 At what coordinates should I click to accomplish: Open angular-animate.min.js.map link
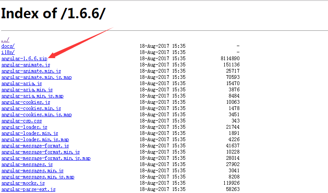[x=37, y=77]
